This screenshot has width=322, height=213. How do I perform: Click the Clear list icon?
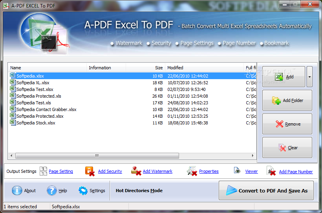(282, 148)
